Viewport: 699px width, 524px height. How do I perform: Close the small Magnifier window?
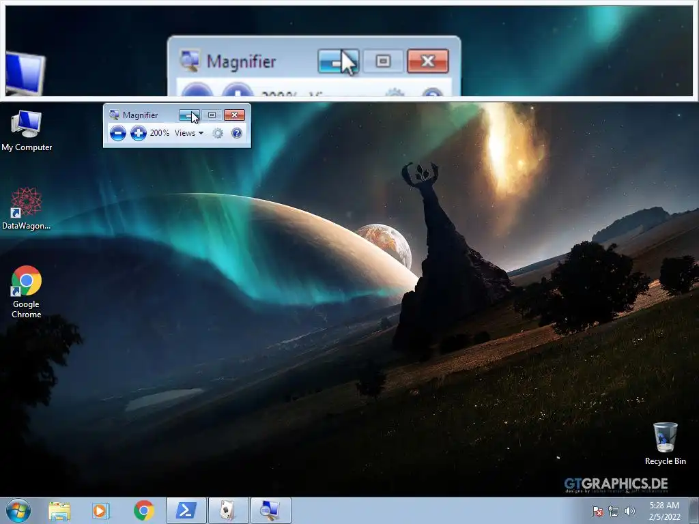click(235, 115)
